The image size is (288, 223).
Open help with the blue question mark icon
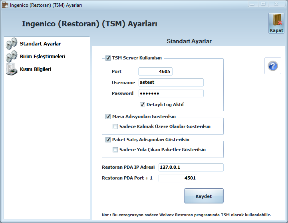pos(272,66)
